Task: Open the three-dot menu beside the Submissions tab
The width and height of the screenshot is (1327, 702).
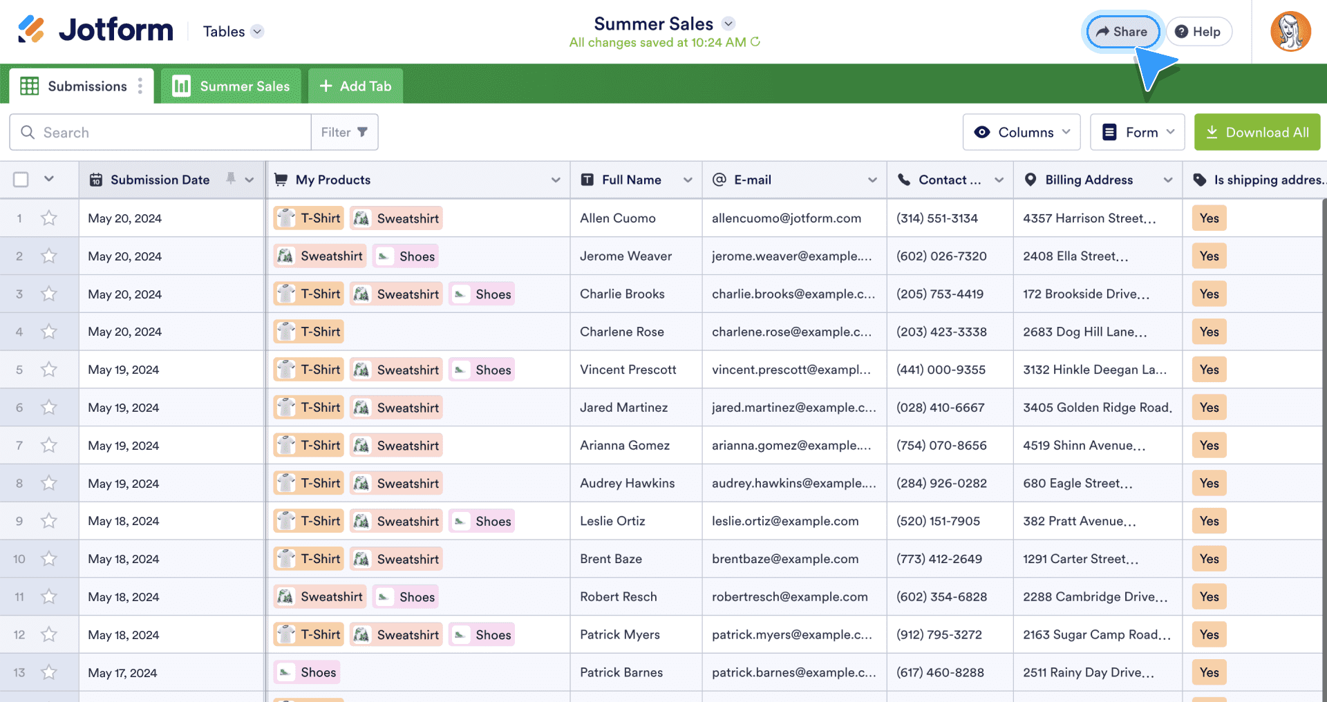Action: (140, 86)
